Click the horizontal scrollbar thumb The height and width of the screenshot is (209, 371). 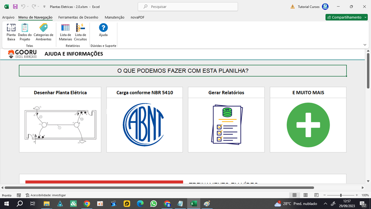pos(159,188)
